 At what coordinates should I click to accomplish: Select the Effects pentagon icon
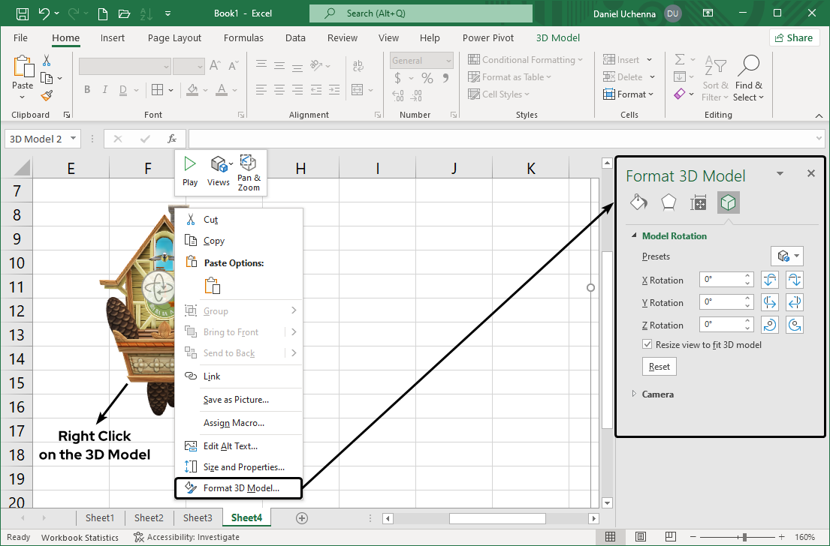point(669,202)
